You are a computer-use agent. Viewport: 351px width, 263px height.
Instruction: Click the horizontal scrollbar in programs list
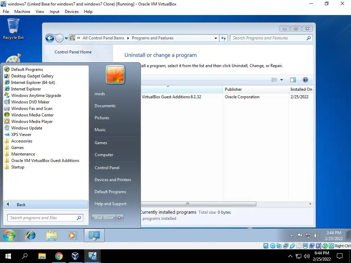198,204
